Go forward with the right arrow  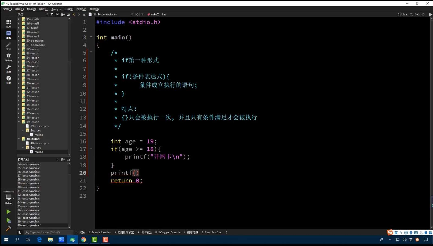[x=79, y=14]
